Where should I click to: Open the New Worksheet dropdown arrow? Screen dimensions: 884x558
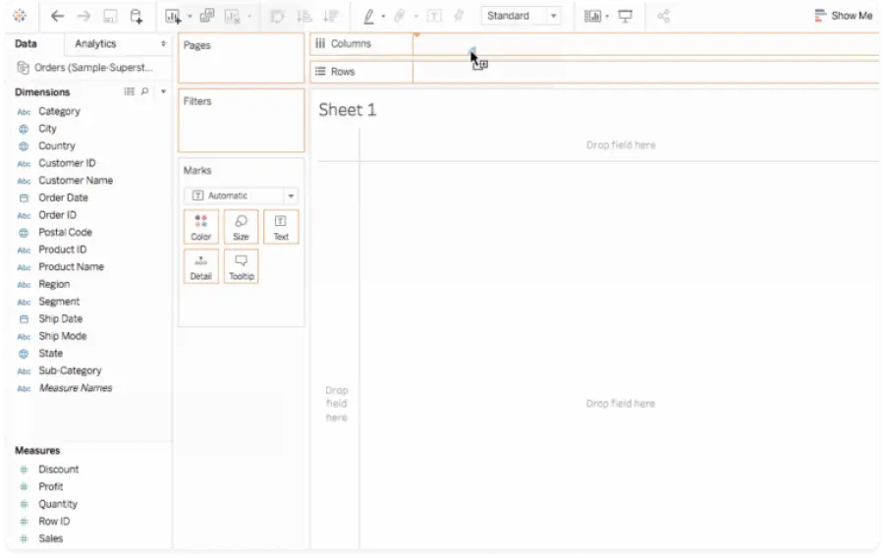[190, 17]
